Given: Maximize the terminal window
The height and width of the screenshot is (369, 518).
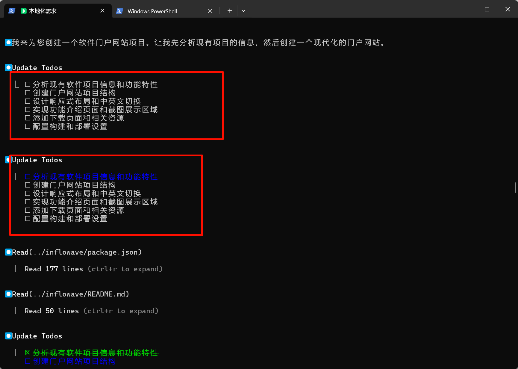Looking at the screenshot, I should tap(487, 9).
